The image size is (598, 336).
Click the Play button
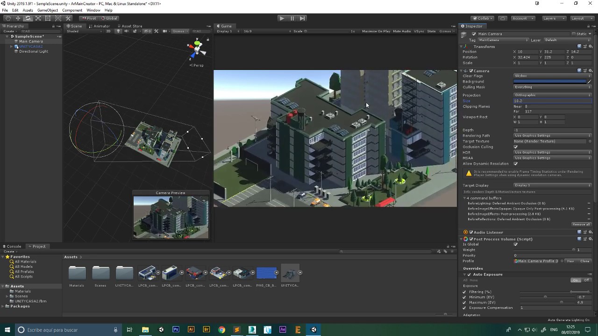282,18
